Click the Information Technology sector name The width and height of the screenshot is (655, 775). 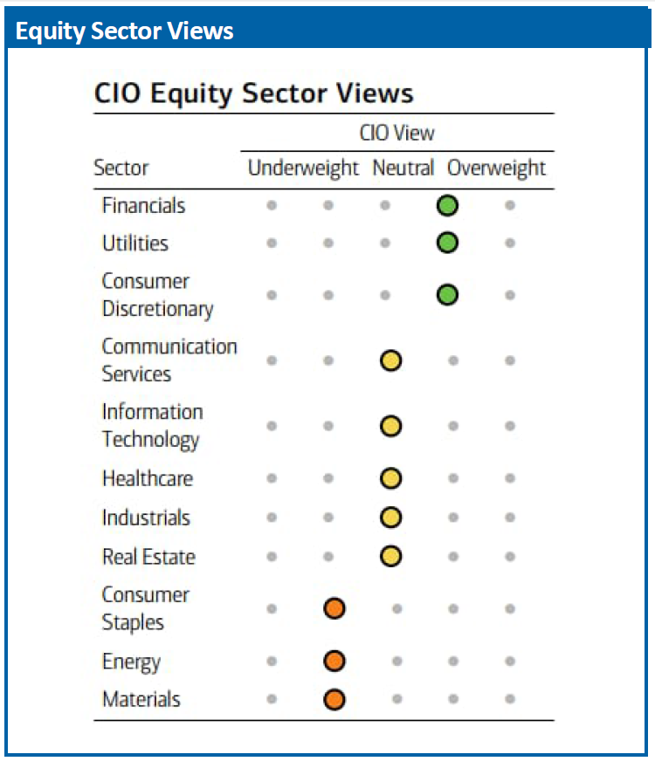click(152, 425)
